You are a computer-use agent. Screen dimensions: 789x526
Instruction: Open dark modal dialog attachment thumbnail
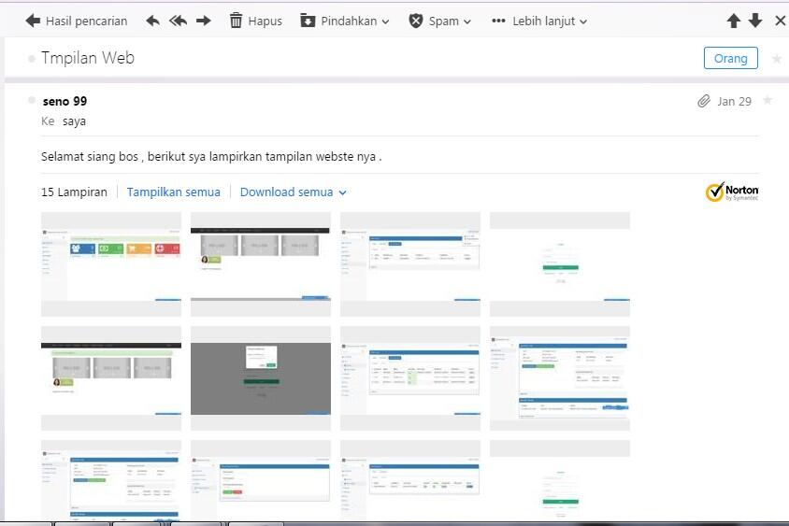click(261, 378)
